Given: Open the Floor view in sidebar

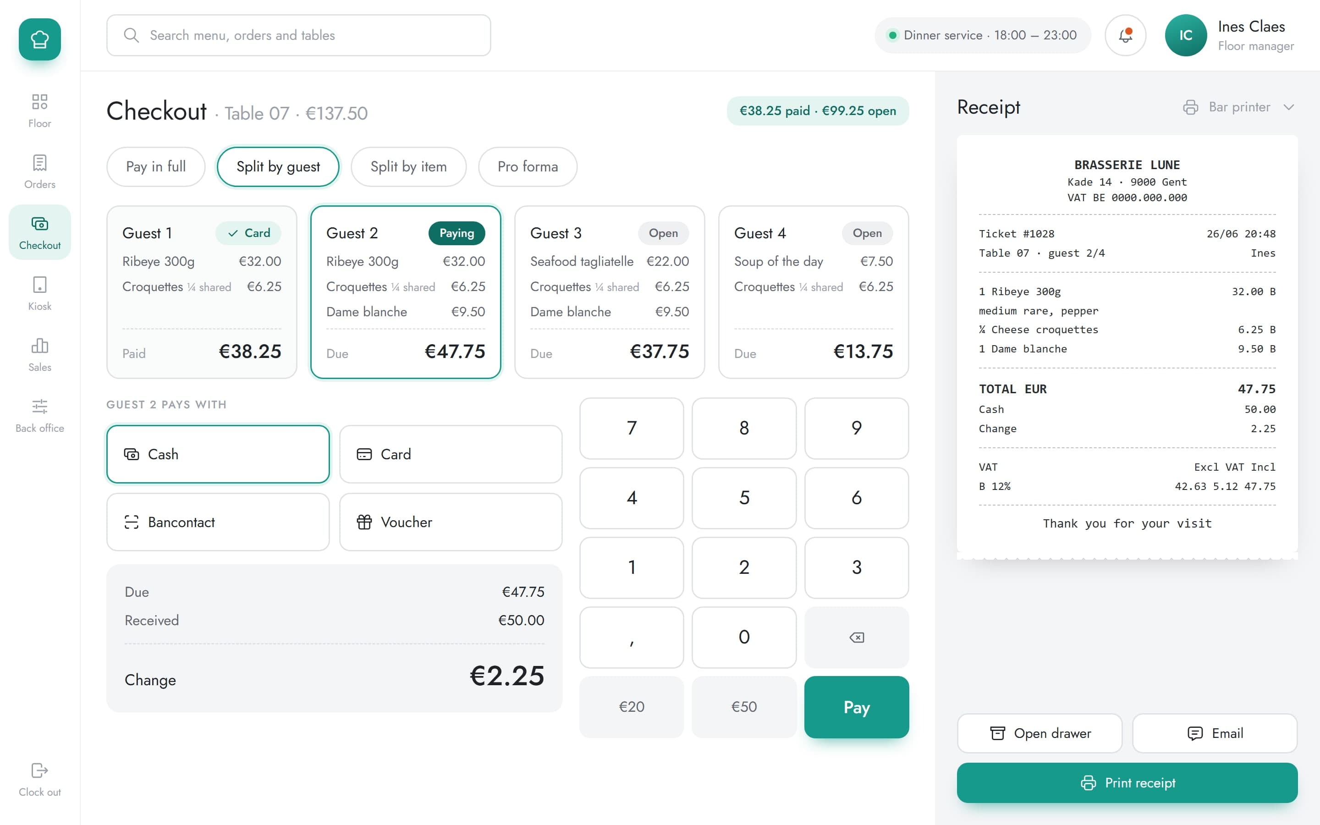Looking at the screenshot, I should (x=40, y=111).
